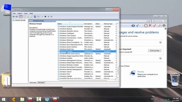Open the Action menu
The width and height of the screenshot is (182, 102).
(x=20, y=13)
